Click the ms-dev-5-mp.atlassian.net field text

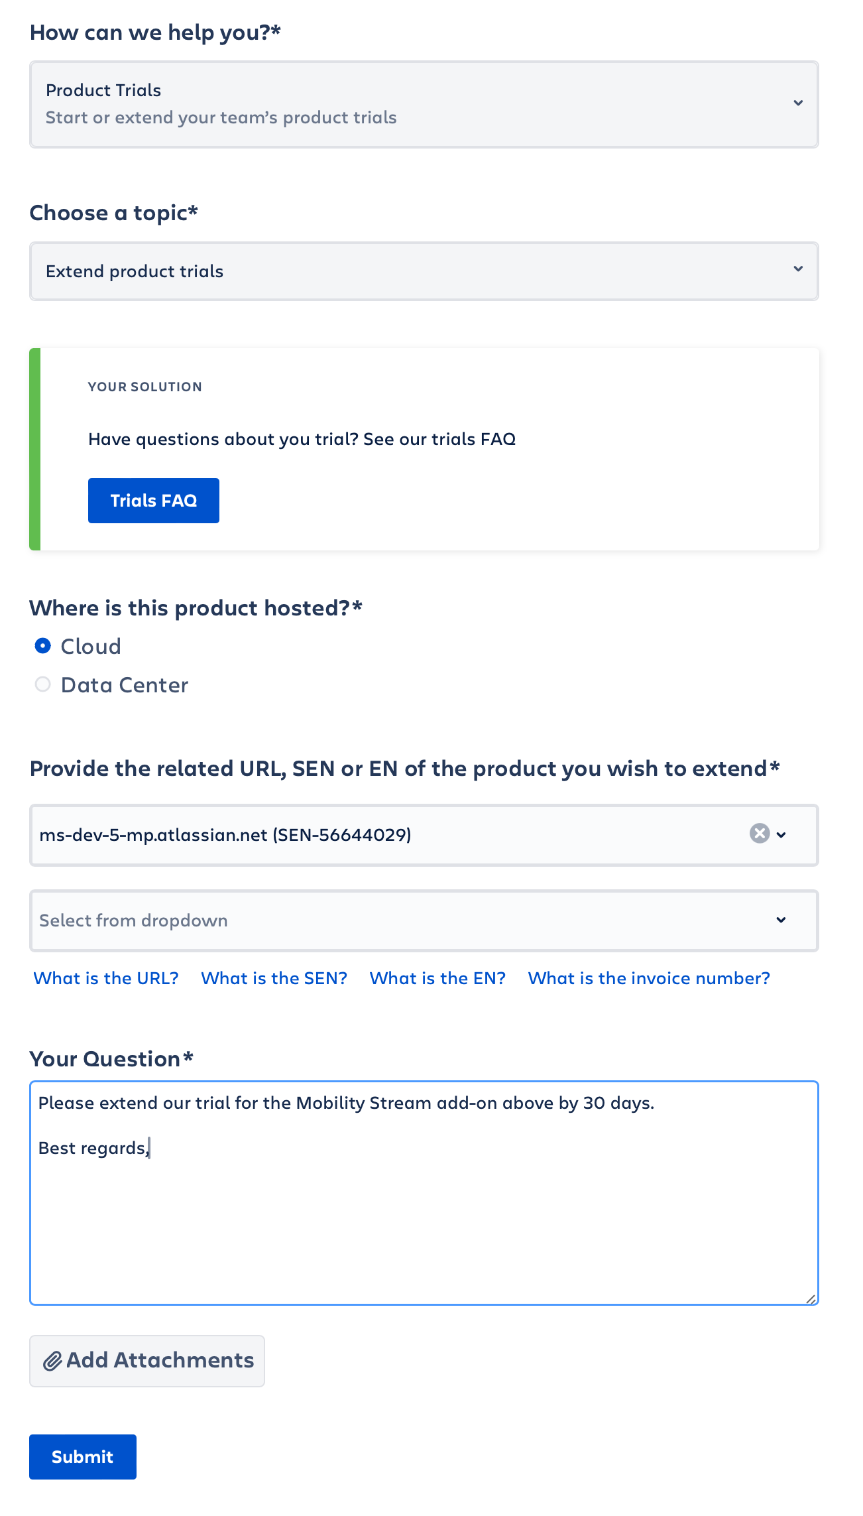click(x=225, y=835)
